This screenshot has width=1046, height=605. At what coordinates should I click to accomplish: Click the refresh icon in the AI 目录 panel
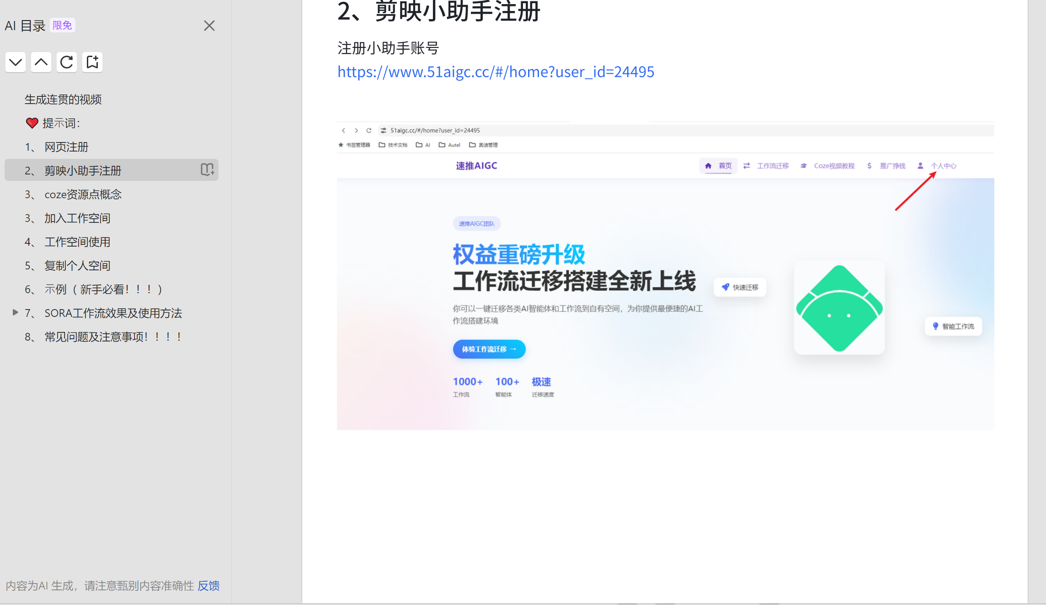point(67,62)
